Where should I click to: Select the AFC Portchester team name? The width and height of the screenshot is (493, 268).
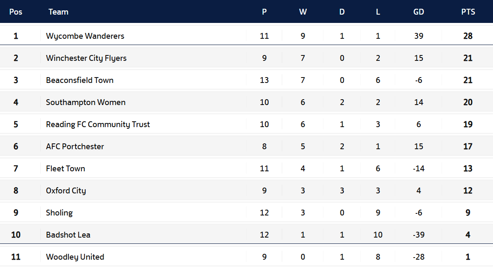tap(75, 146)
